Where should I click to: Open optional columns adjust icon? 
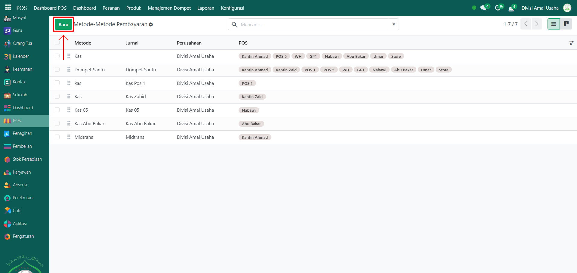(571, 43)
